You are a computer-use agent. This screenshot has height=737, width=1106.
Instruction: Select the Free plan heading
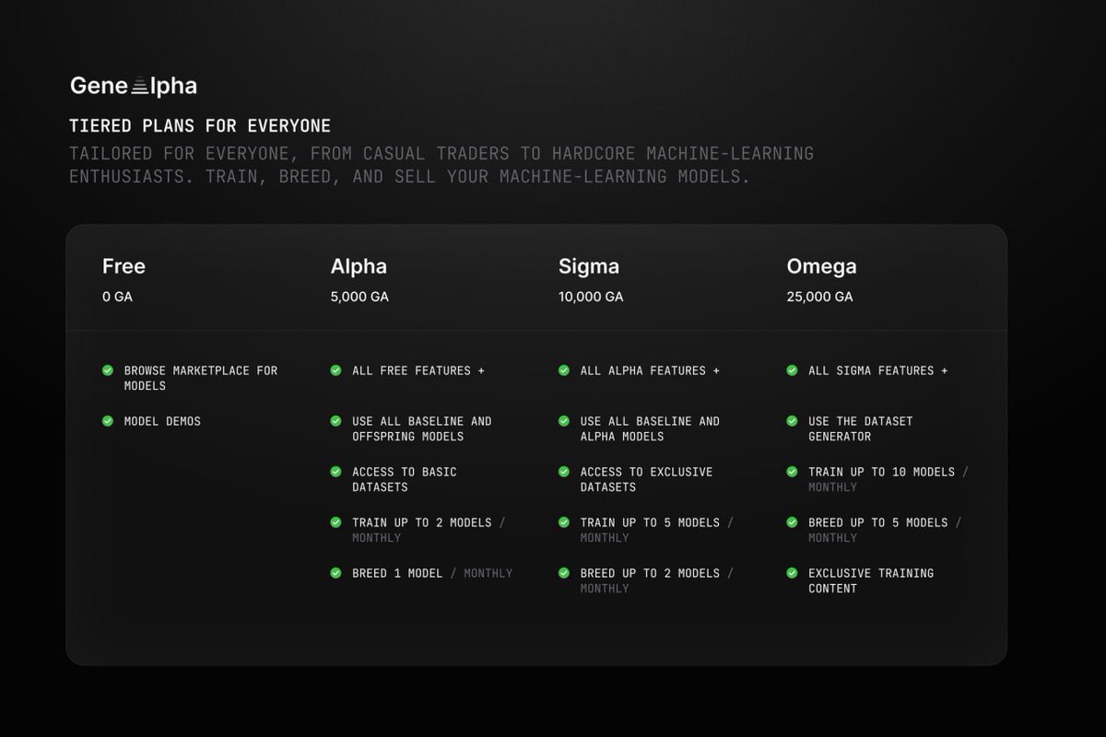click(x=124, y=266)
